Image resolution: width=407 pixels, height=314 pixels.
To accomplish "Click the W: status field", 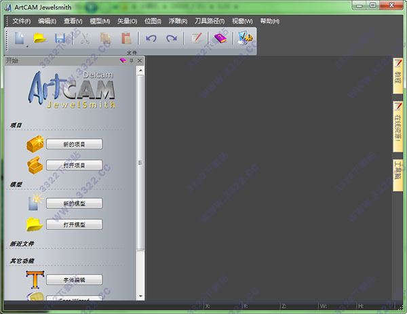I will [x=337, y=307].
